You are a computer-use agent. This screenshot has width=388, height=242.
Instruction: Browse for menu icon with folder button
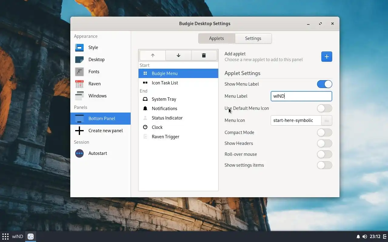coord(327,120)
